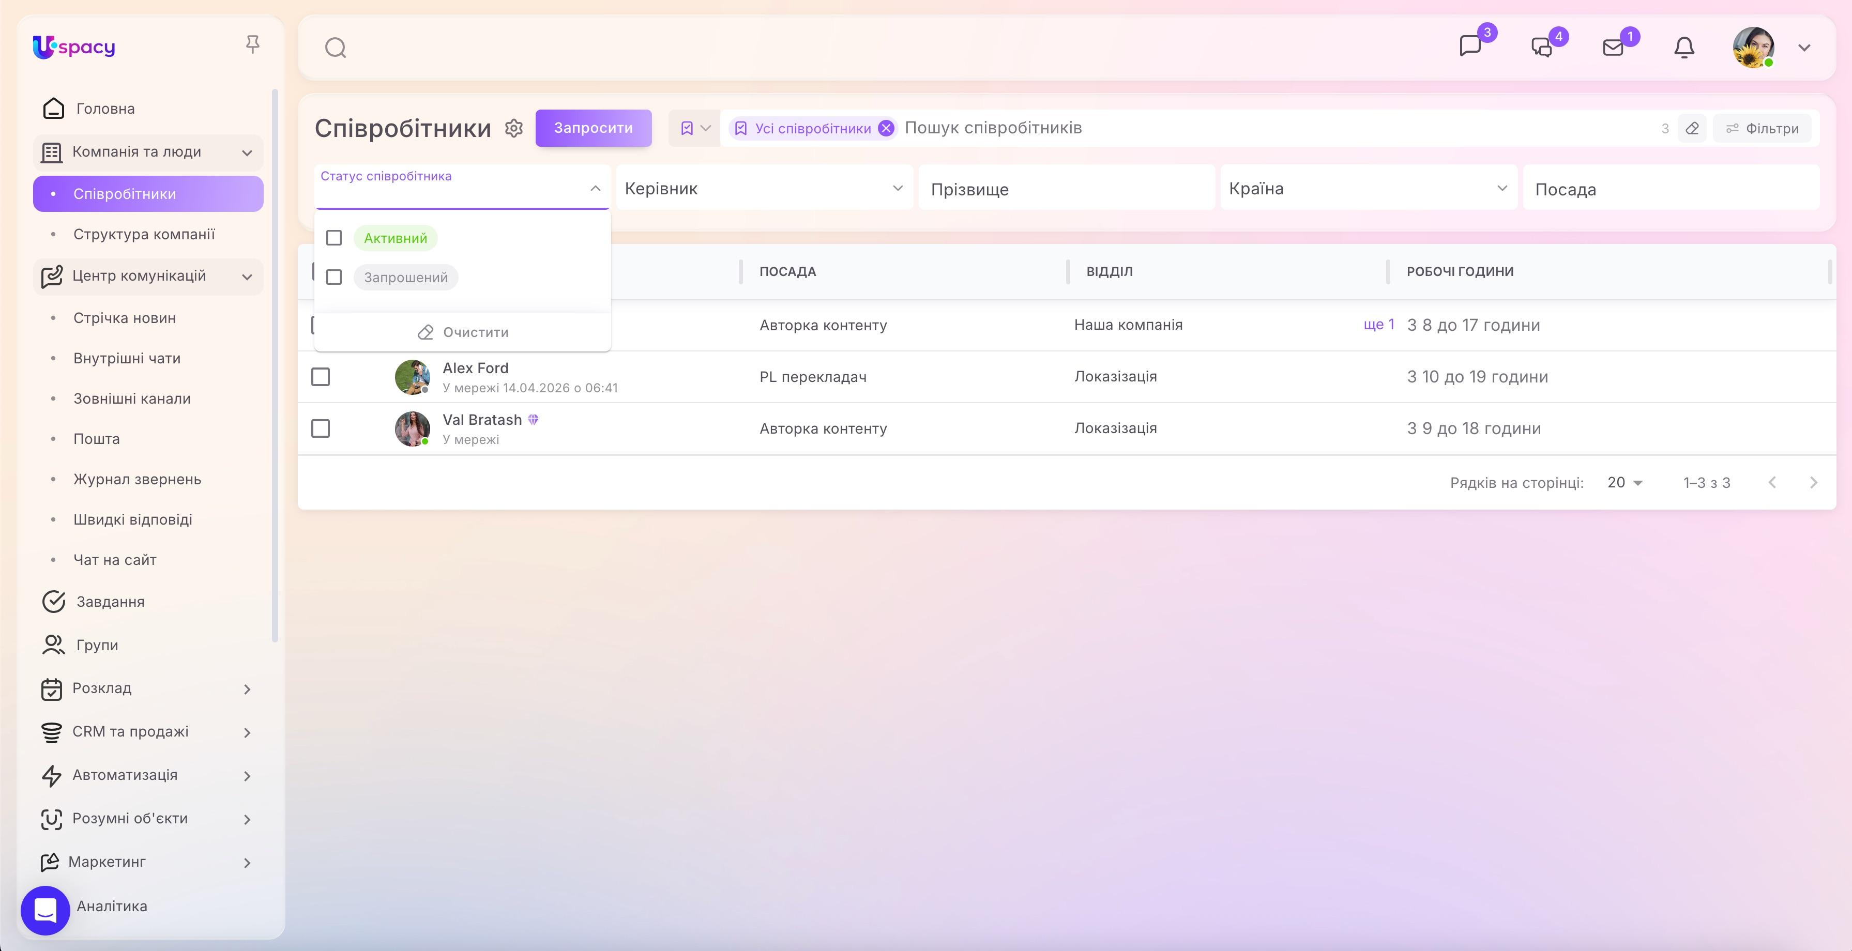Remove the Усі співробітники filter chip

pyautogui.click(x=887, y=129)
